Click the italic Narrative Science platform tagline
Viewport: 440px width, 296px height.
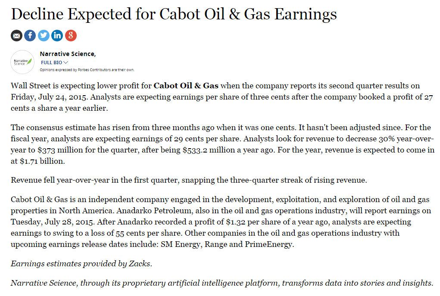tap(222, 283)
